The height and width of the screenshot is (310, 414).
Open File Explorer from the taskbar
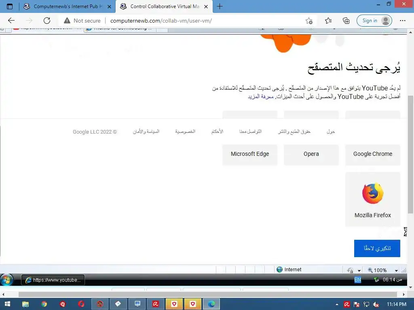click(25, 304)
